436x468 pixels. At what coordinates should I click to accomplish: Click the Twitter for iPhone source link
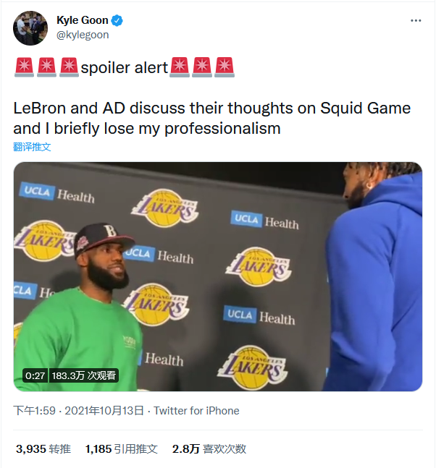point(196,411)
